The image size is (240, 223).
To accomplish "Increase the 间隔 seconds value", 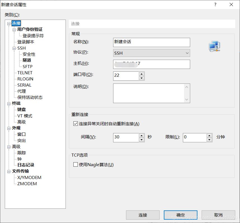I will [142, 136].
